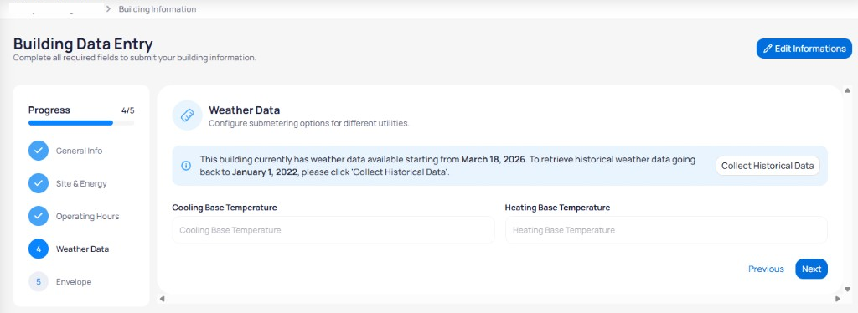Click the January 1, 2022 date text
858x313 pixels.
264,172
